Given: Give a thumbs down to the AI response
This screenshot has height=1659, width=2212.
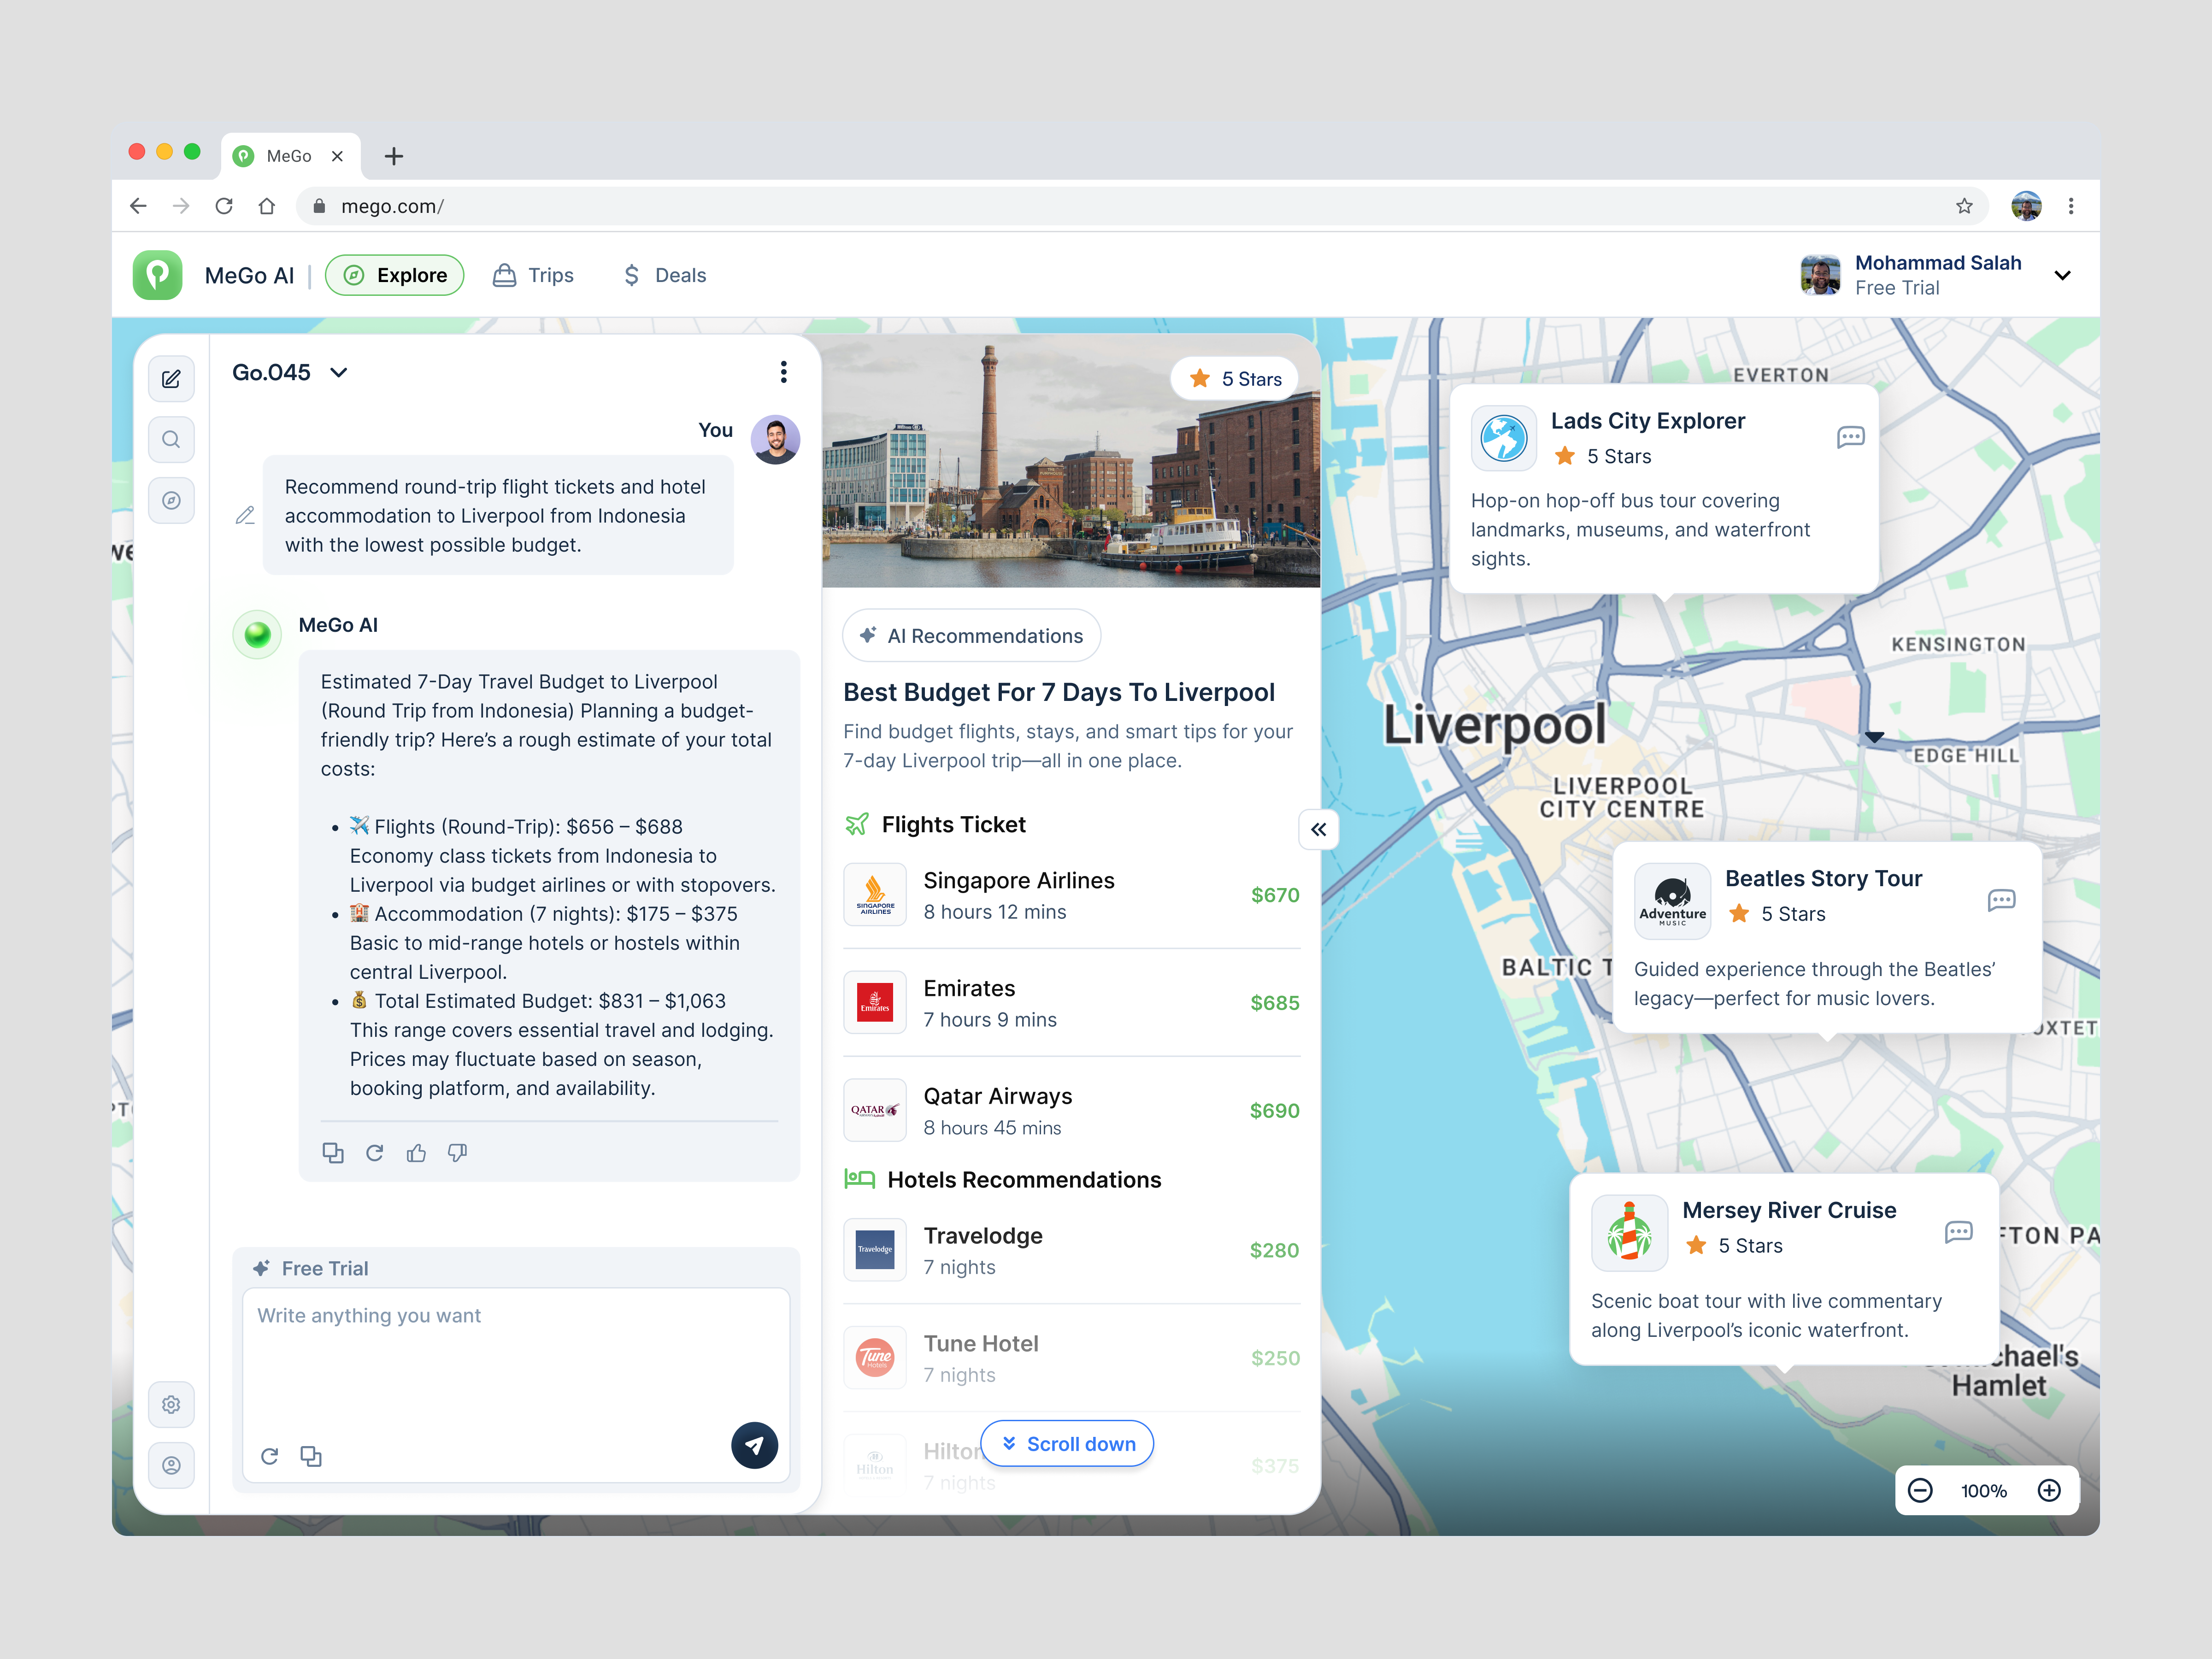Looking at the screenshot, I should (x=457, y=1152).
